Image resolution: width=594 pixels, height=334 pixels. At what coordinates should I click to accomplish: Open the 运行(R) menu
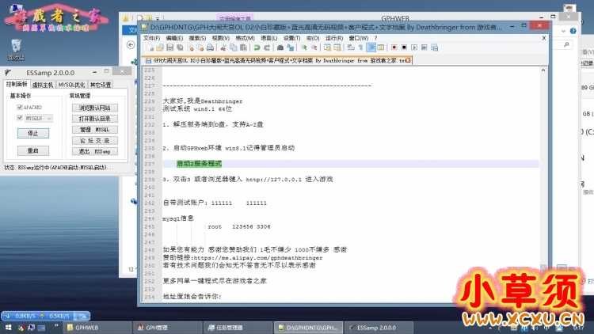point(333,38)
